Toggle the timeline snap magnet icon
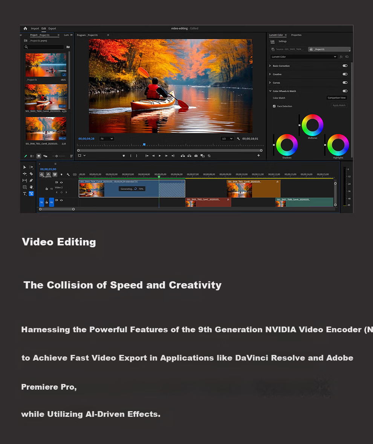 click(x=48, y=174)
